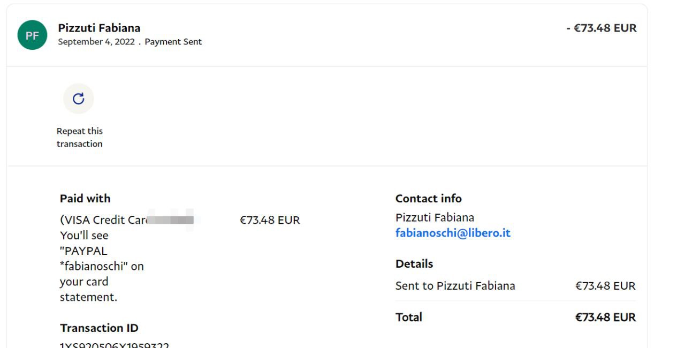Click the "Repeat this transaction" text label
Viewport: 685px width, 348px height.
pos(80,138)
